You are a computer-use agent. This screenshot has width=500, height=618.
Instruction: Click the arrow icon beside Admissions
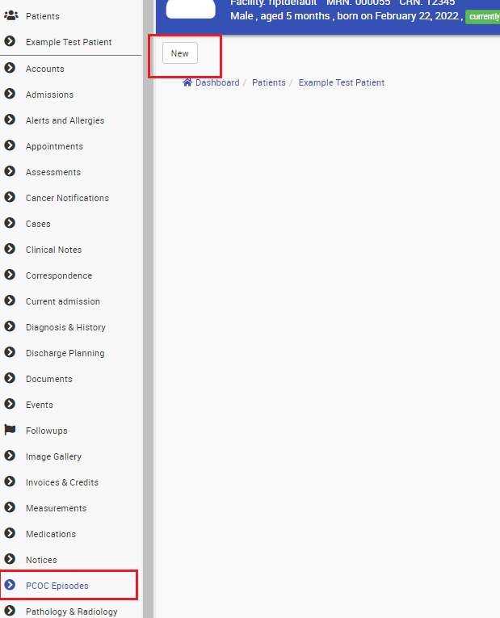click(x=10, y=94)
